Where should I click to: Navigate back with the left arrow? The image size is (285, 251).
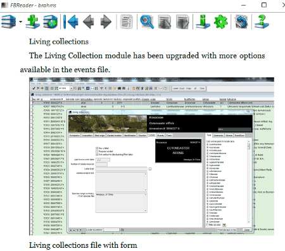click(89, 22)
